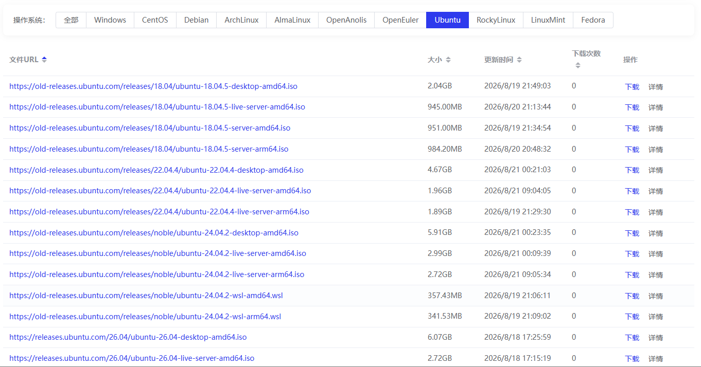
Task: Open ubuntu-24.04.2-live-server-amd64.iso URL link
Action: coord(157,253)
